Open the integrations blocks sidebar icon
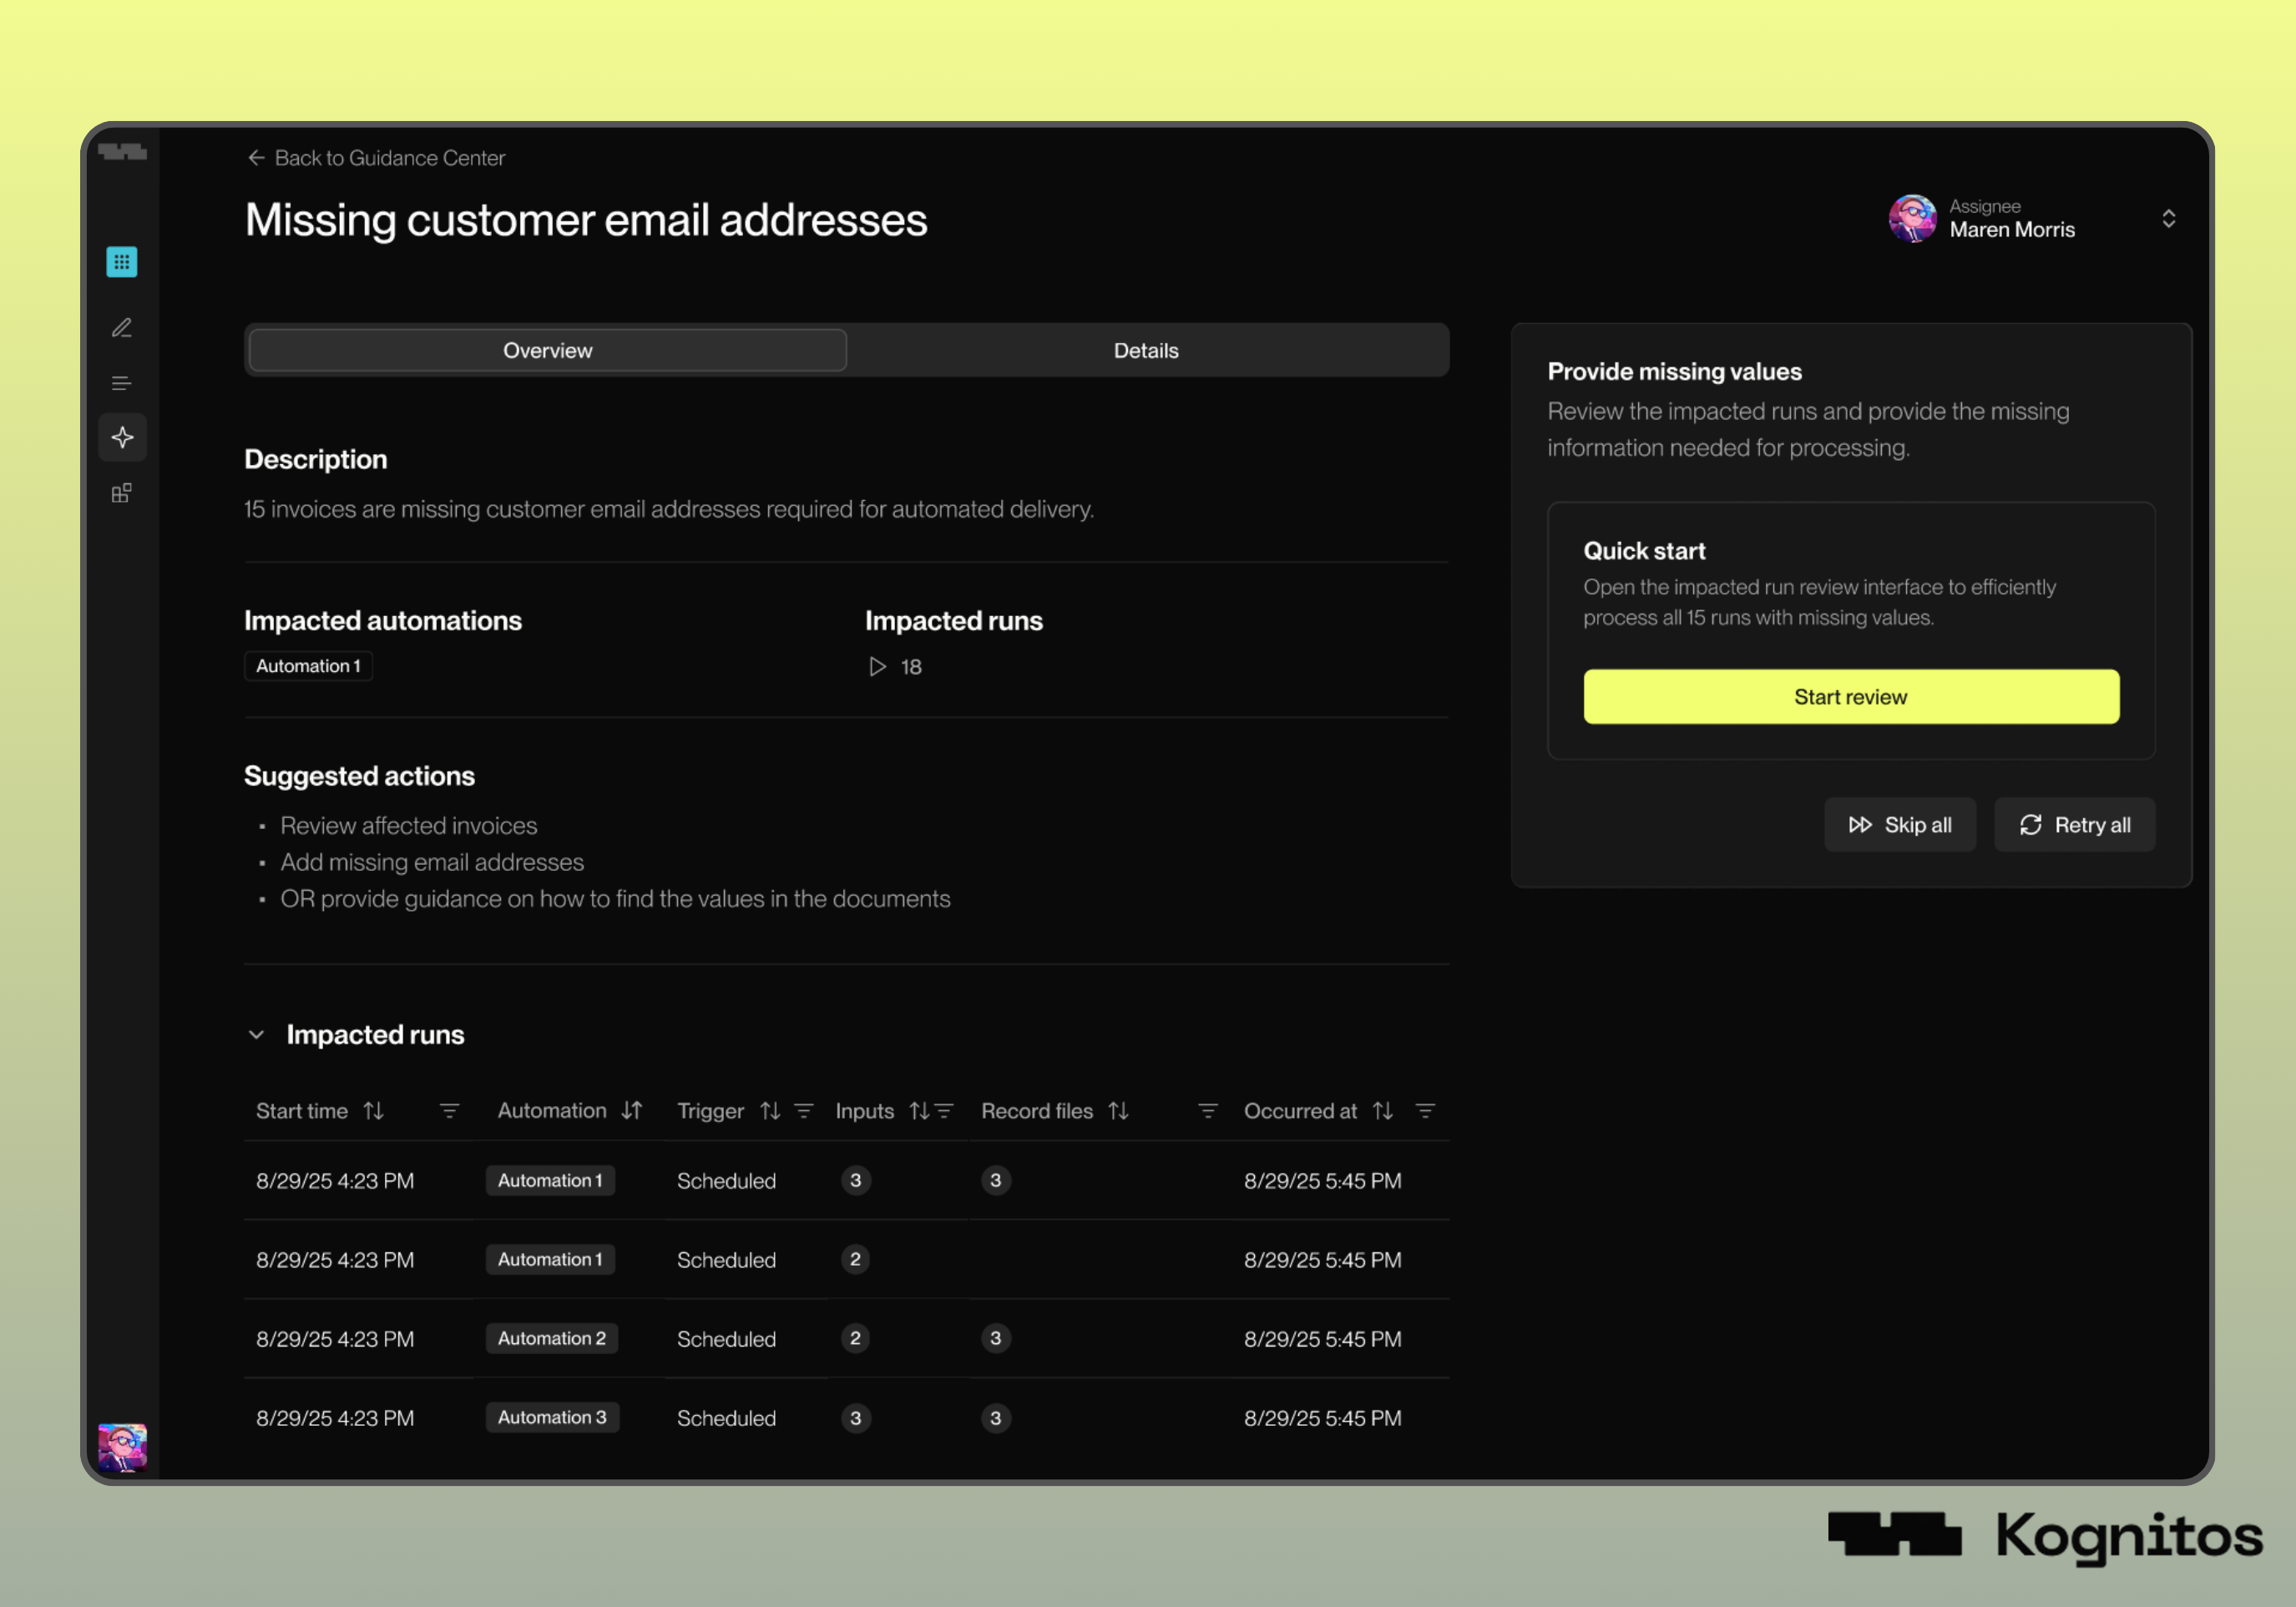2296x1607 pixels. (x=122, y=493)
